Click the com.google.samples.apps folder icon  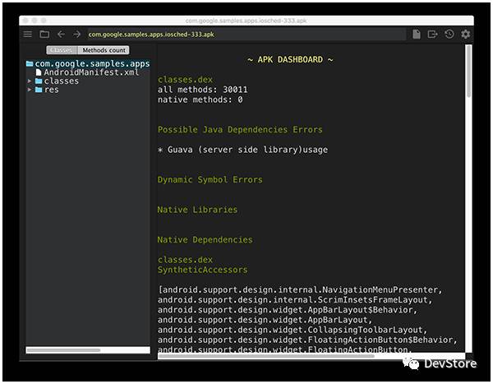30,63
